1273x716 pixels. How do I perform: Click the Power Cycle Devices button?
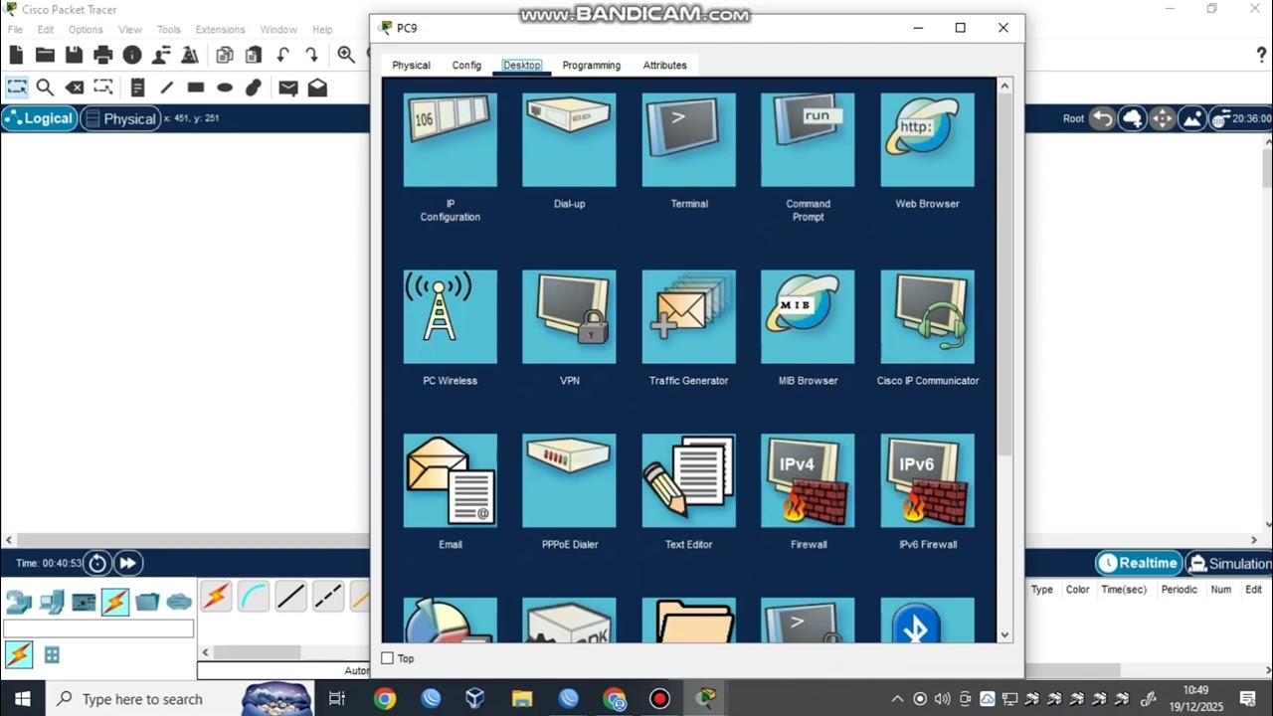click(97, 564)
